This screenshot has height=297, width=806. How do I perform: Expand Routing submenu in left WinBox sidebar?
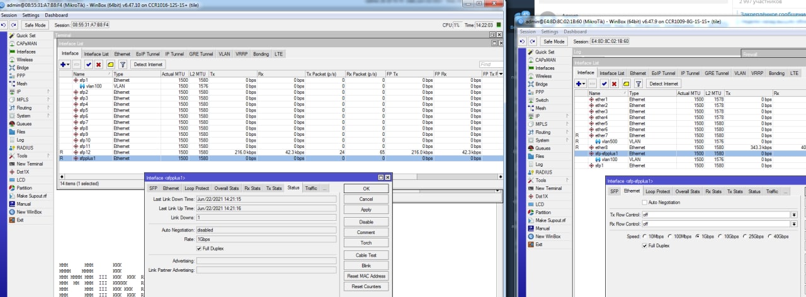(48, 108)
